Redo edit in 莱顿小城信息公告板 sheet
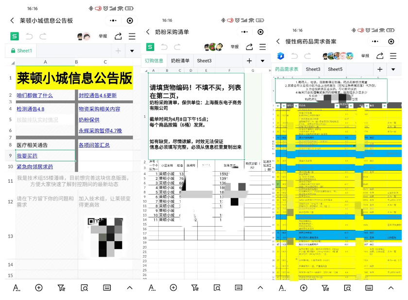 click(43, 36)
